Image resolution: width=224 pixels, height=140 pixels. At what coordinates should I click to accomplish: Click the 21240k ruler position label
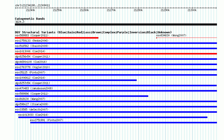(x=30, y=10)
